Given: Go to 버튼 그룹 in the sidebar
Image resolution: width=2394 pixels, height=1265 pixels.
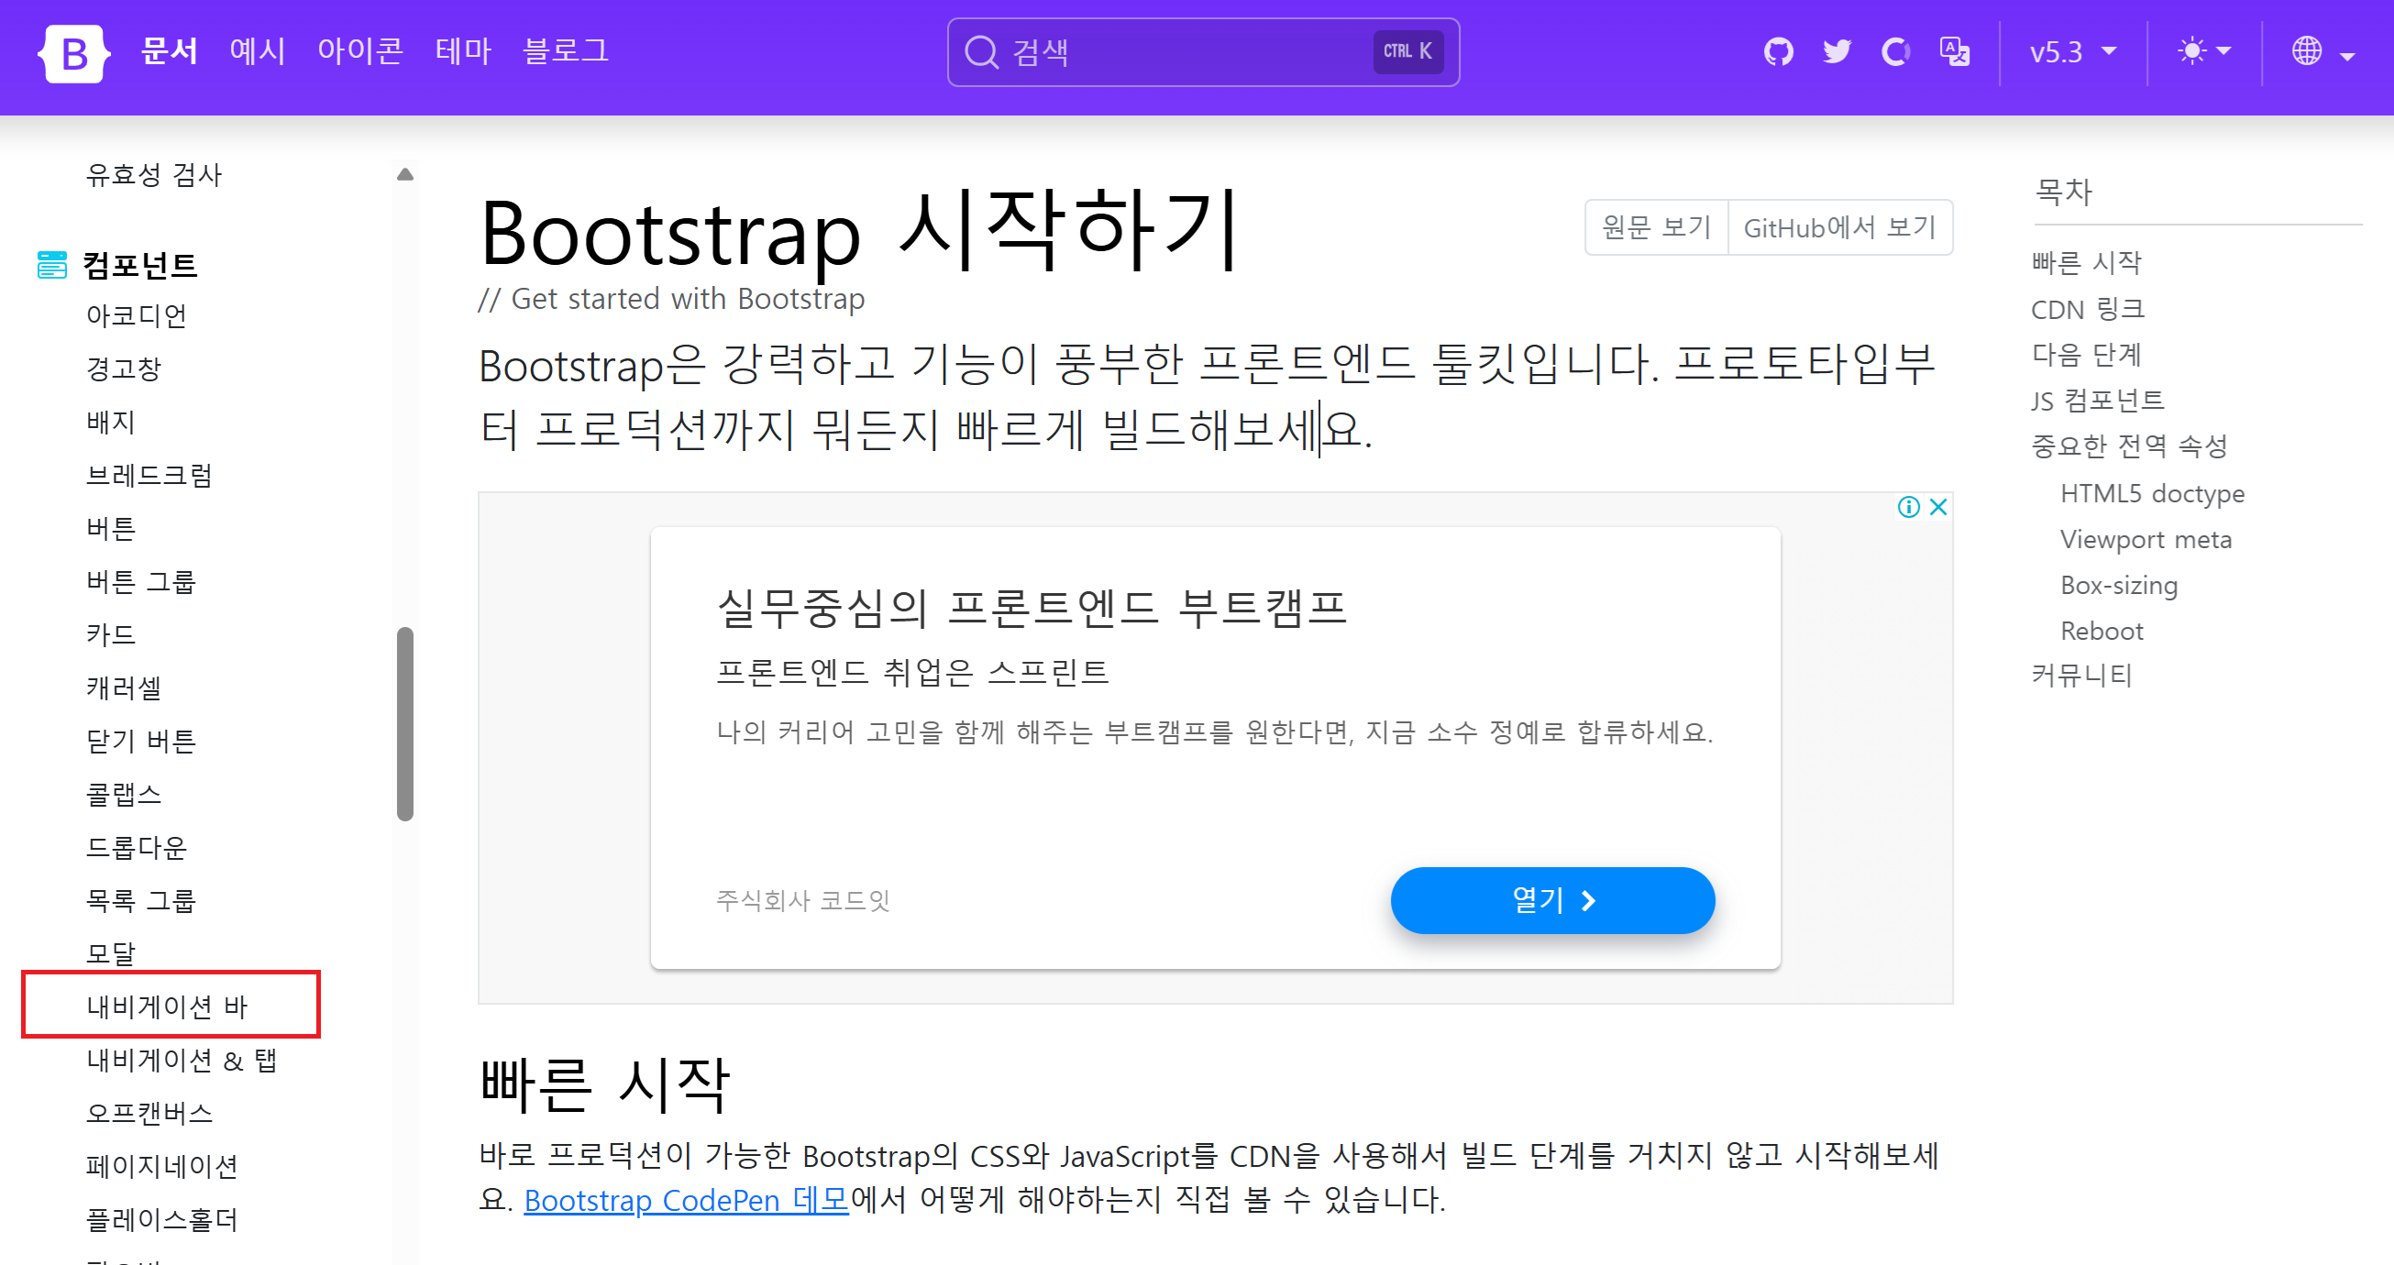Looking at the screenshot, I should [141, 581].
